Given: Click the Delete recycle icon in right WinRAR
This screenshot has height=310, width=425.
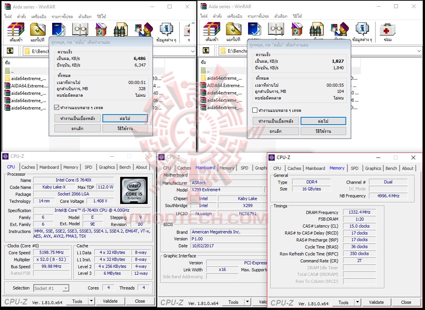Looking at the screenshot, I should [x=297, y=29].
